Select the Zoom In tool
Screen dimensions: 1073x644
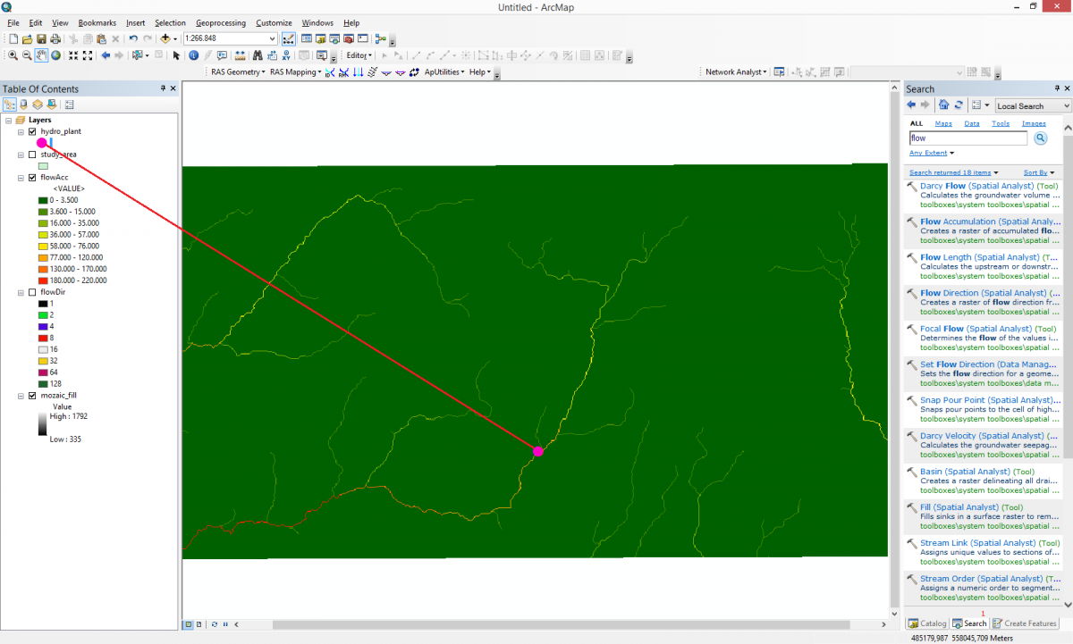click(13, 56)
